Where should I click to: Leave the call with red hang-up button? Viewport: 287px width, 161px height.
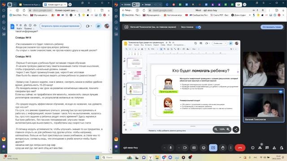click(x=240, y=148)
